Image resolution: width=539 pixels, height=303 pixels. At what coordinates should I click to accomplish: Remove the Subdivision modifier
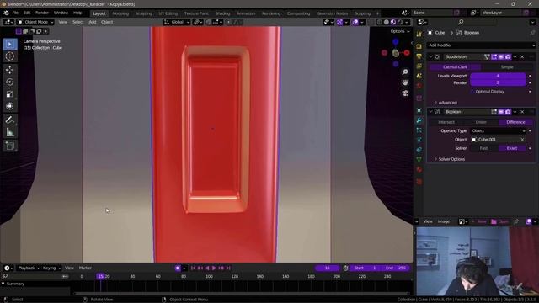(x=522, y=56)
